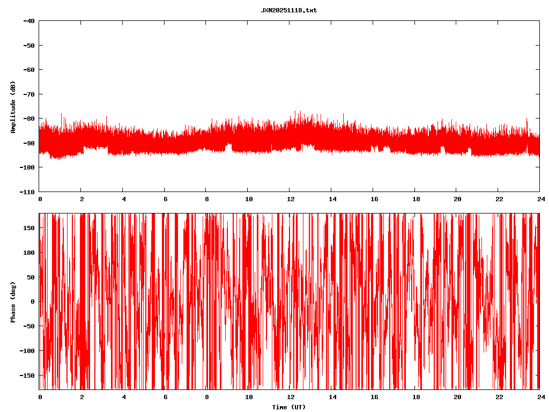
Task: Click the -100 dB amplitude tick label
Action: coord(27,167)
